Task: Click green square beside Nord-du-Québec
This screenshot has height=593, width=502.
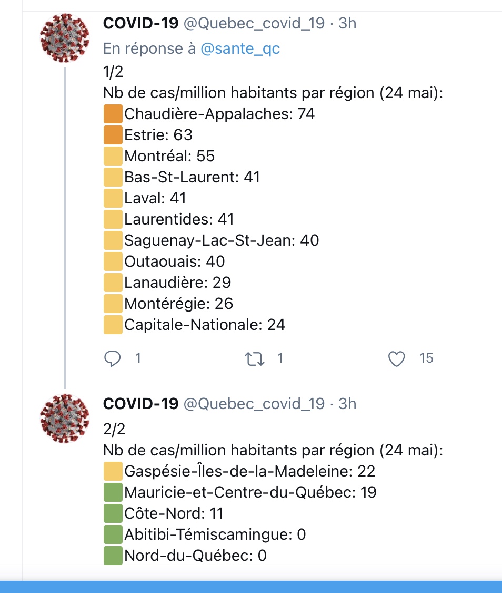Action: tap(113, 556)
